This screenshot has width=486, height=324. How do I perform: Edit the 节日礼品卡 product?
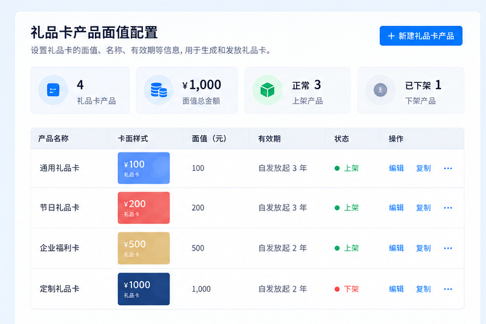pyautogui.click(x=396, y=208)
